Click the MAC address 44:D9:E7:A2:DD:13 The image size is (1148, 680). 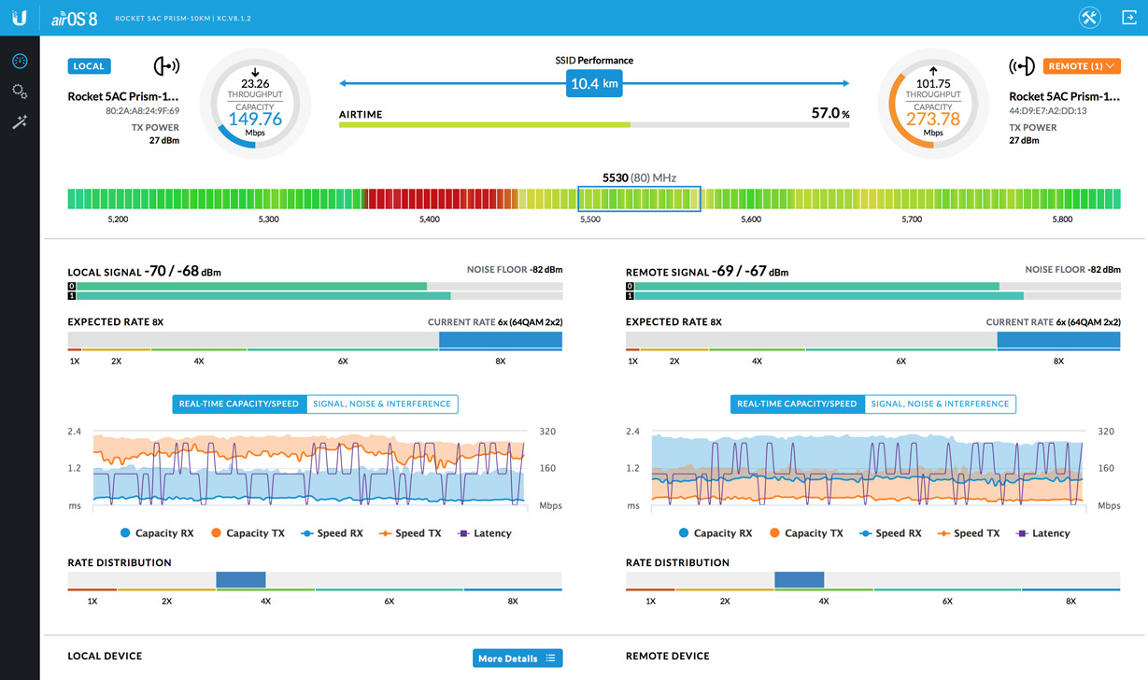(x=1046, y=111)
